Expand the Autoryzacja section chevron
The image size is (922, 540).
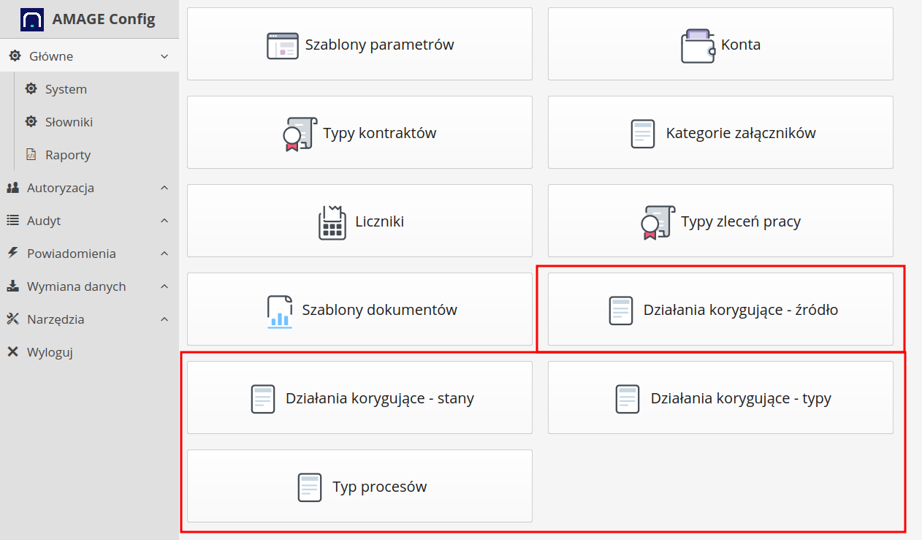(x=164, y=188)
